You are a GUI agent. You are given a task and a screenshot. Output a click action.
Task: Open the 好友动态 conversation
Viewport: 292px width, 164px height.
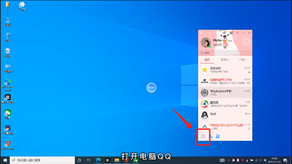pyautogui.click(x=225, y=70)
